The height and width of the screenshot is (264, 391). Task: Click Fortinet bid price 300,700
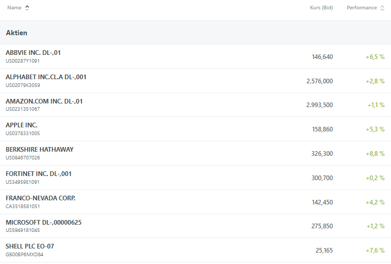click(x=322, y=178)
